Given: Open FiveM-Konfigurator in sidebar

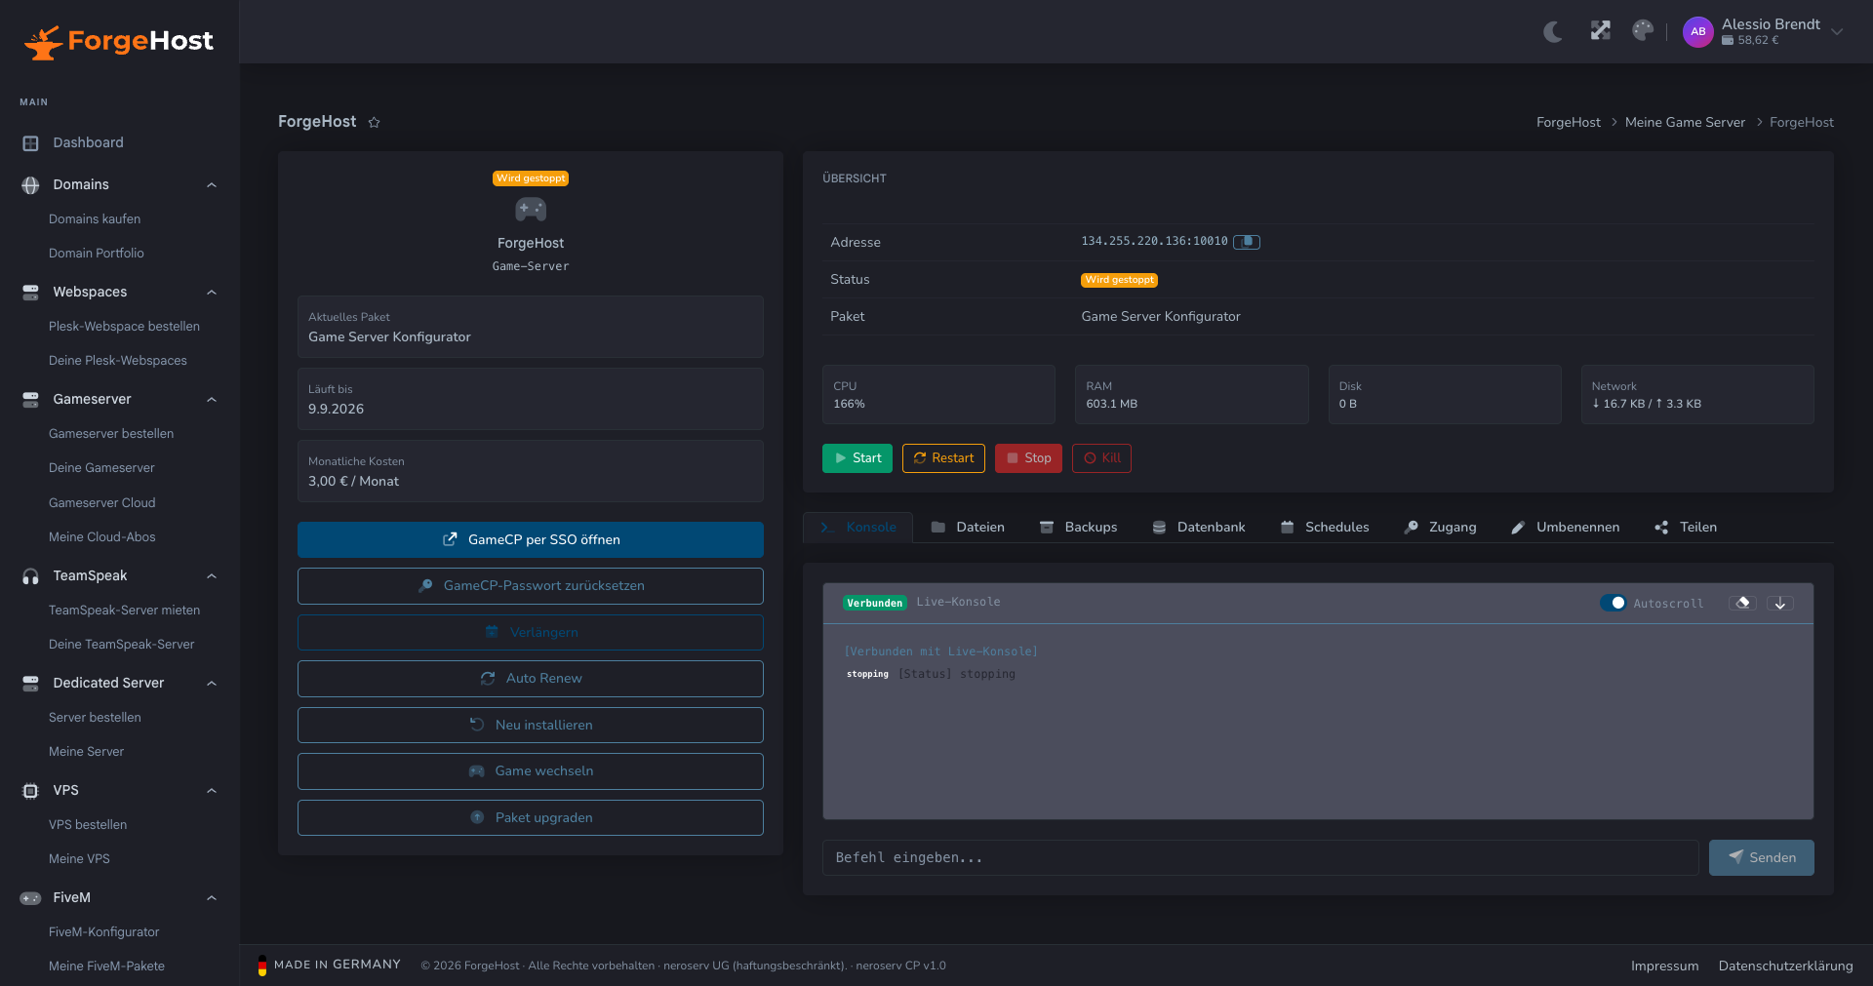Looking at the screenshot, I should 104,932.
